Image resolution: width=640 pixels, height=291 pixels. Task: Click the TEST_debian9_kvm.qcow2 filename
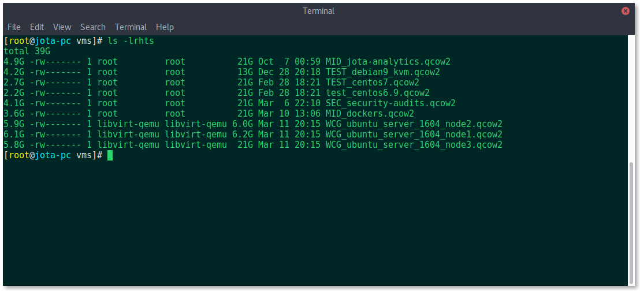coord(382,72)
